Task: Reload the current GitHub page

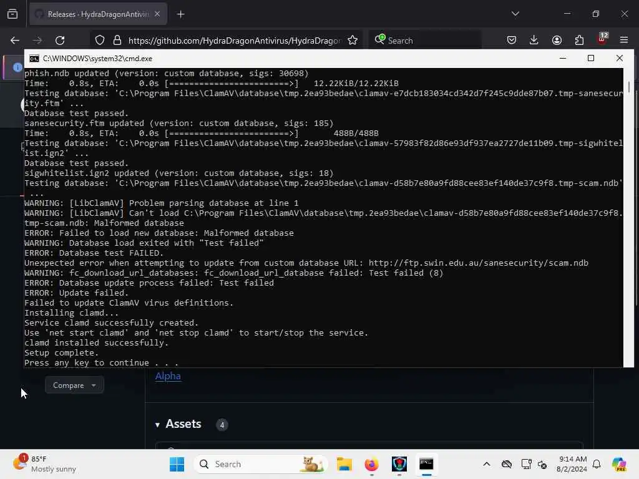Action: coord(60,41)
